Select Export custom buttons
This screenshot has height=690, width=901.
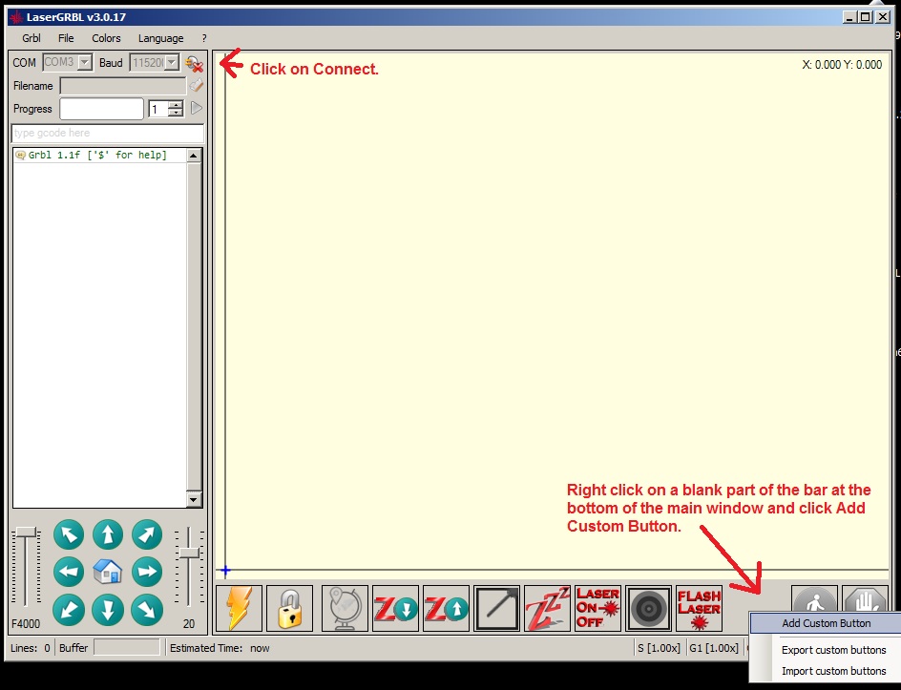[834, 650]
